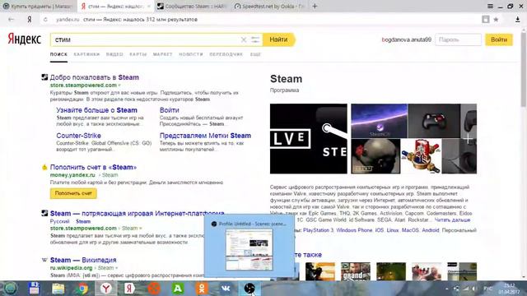Open the Steam controller thumbnail image
The image size is (527, 296).
coord(434,121)
